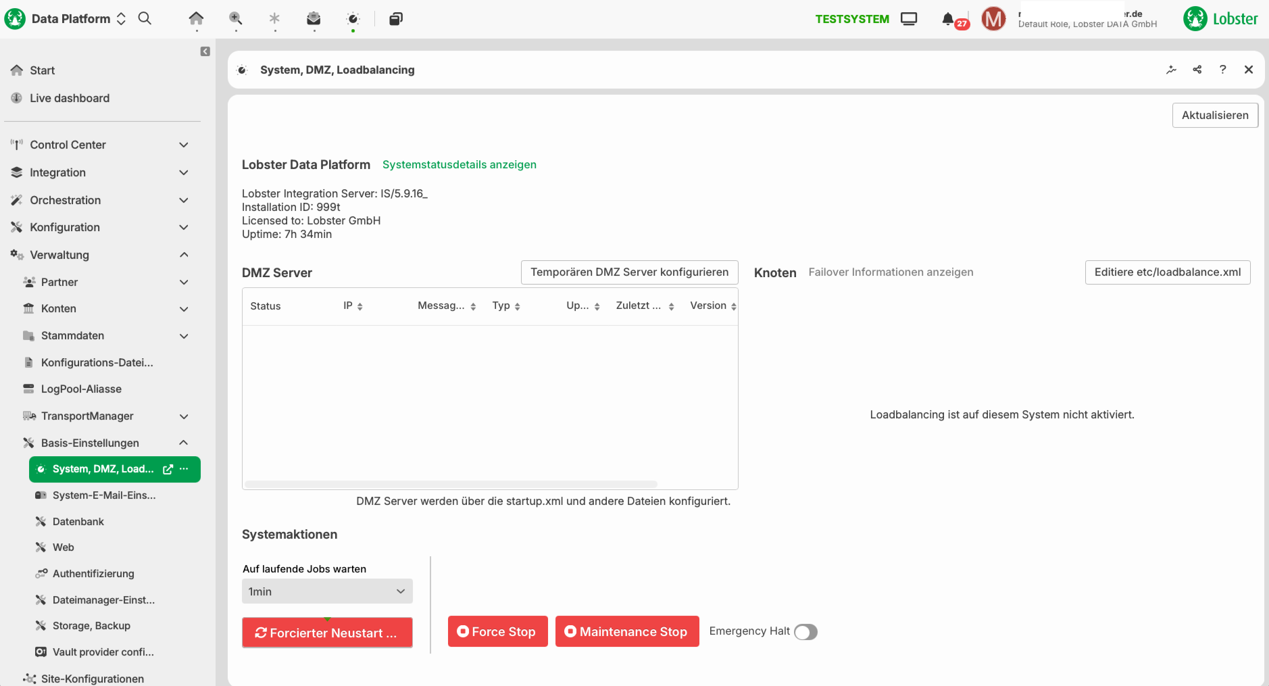Click the Forcierter Neustart button
This screenshot has width=1269, height=686.
(x=327, y=633)
